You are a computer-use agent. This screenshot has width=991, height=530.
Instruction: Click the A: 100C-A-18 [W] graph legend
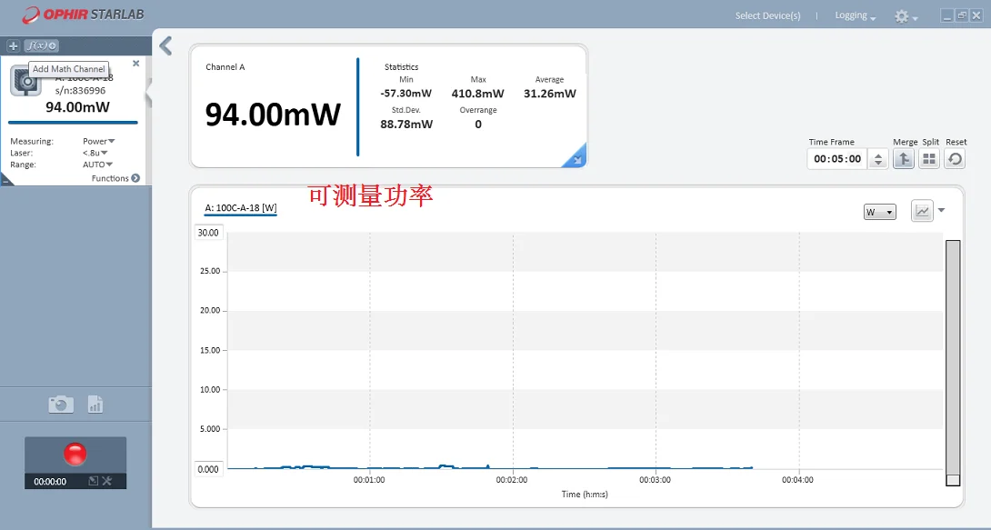pyautogui.click(x=241, y=208)
